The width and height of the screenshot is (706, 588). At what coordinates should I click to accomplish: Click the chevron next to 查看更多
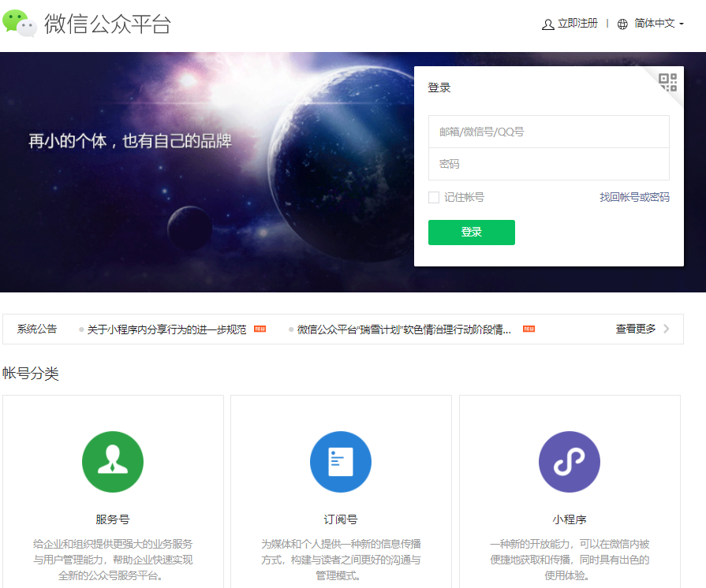pos(667,329)
